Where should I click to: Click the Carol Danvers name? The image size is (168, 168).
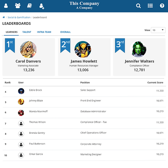point(28,61)
